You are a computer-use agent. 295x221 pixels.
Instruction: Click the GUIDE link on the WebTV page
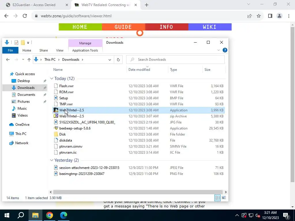click(123, 27)
